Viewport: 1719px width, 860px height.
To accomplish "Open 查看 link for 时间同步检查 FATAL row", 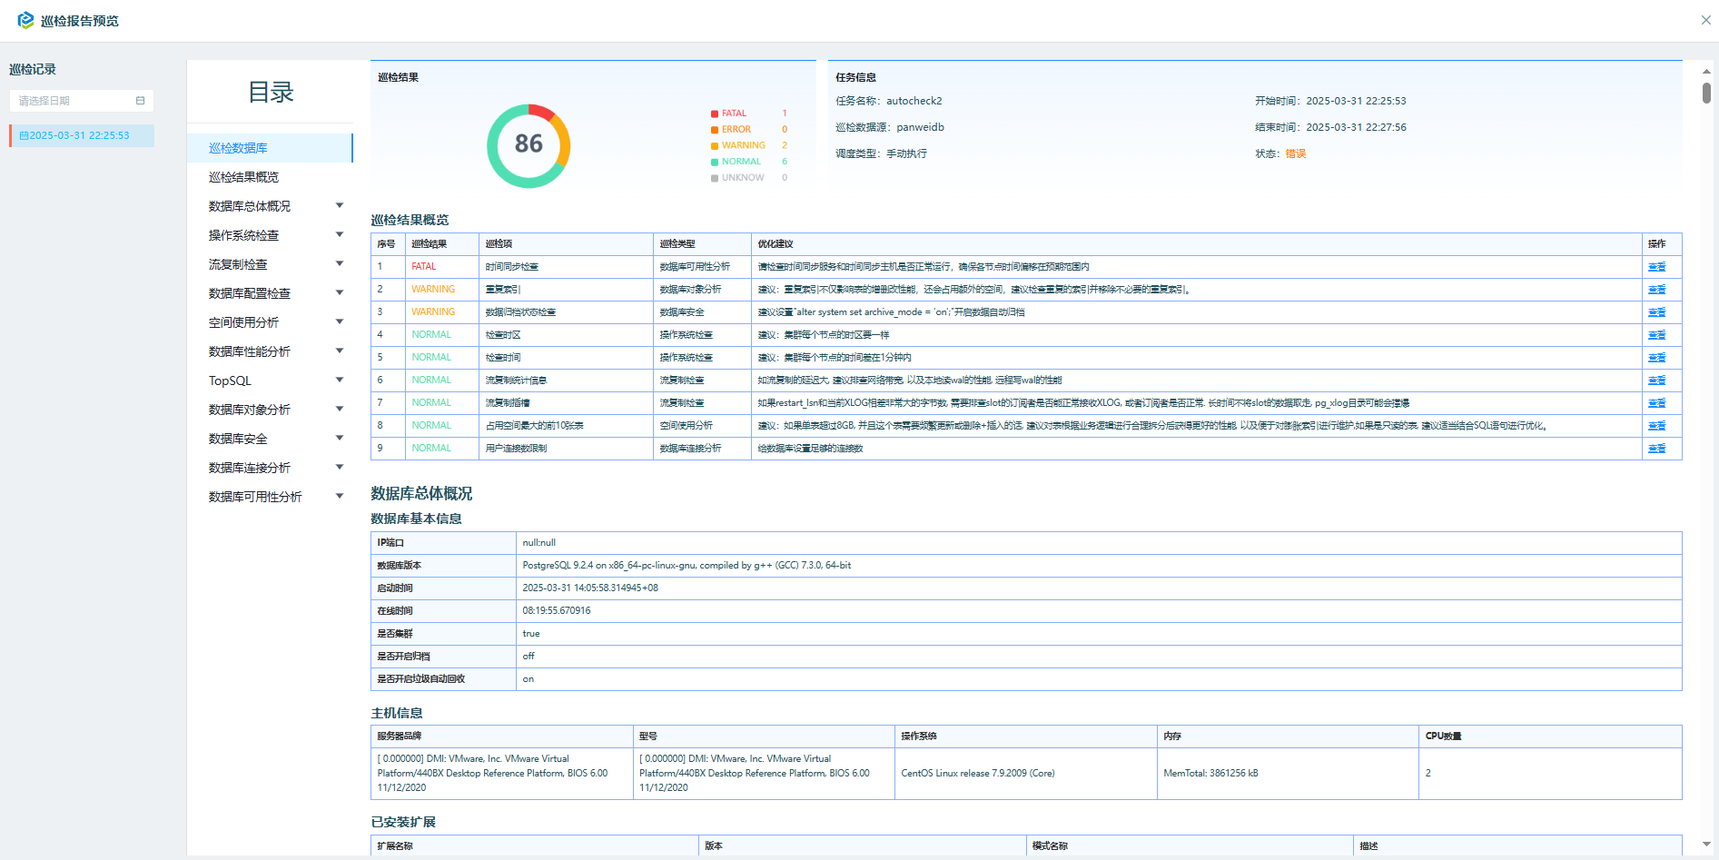I will coord(1656,267).
